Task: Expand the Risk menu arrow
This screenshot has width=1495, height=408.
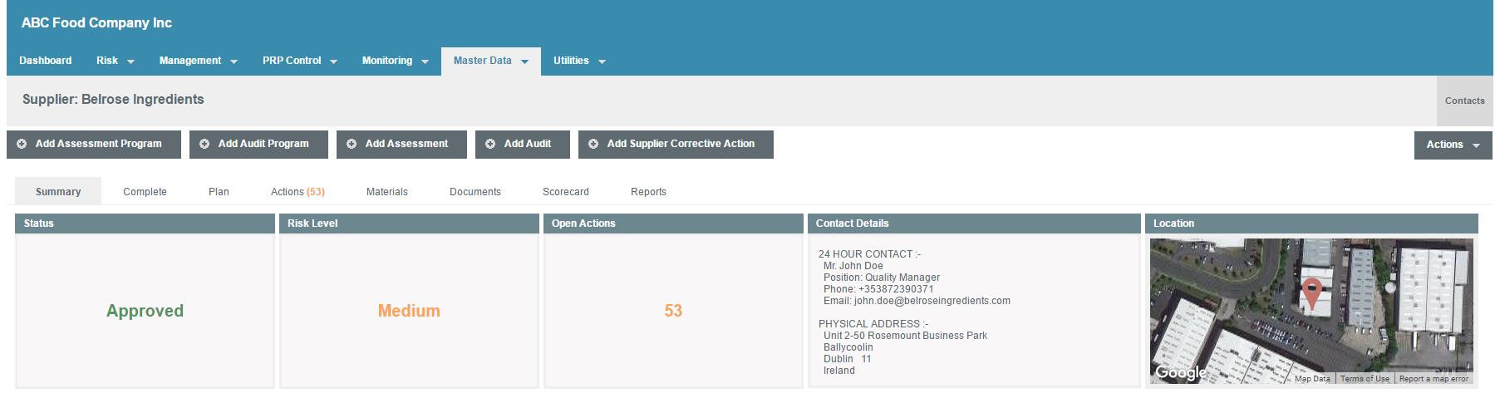Action: coord(130,61)
